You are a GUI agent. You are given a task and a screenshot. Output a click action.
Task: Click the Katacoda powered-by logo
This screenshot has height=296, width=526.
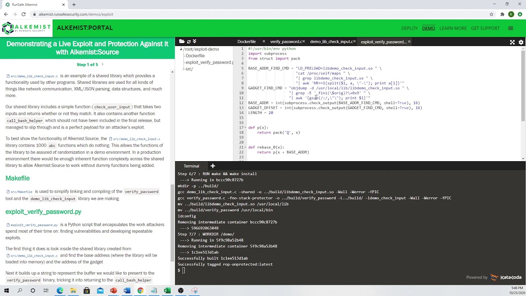pos(506,277)
